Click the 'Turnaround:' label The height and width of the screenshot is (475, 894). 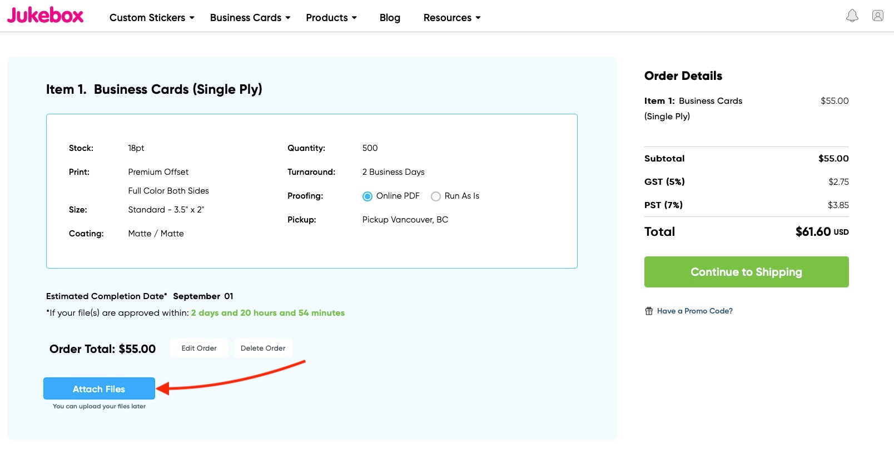tap(311, 172)
